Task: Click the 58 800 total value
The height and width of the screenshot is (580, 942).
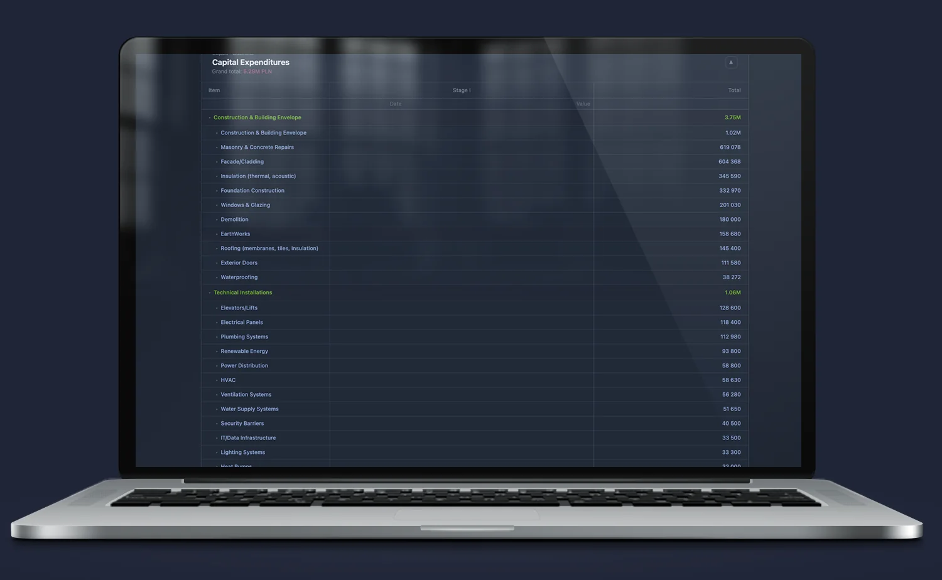Action: pos(732,366)
